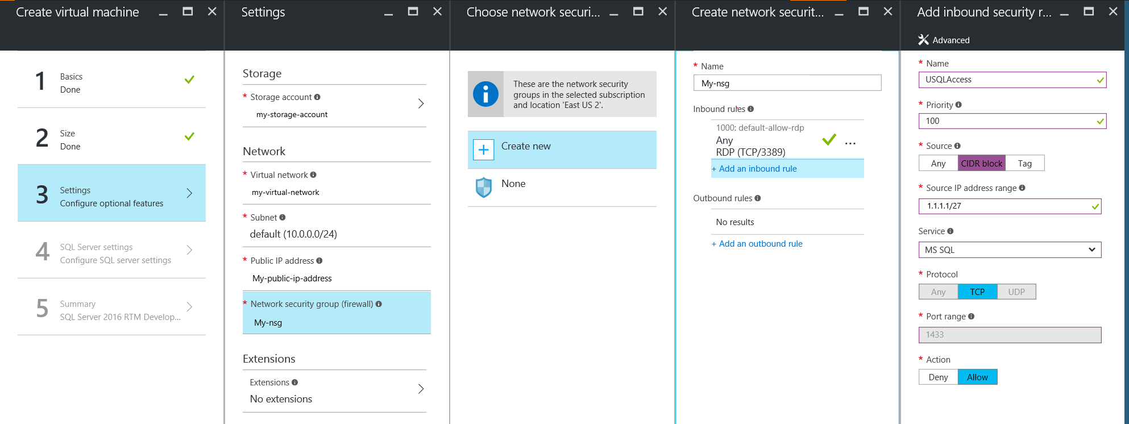Set Source to Any
This screenshot has width=1129, height=424.
point(939,164)
